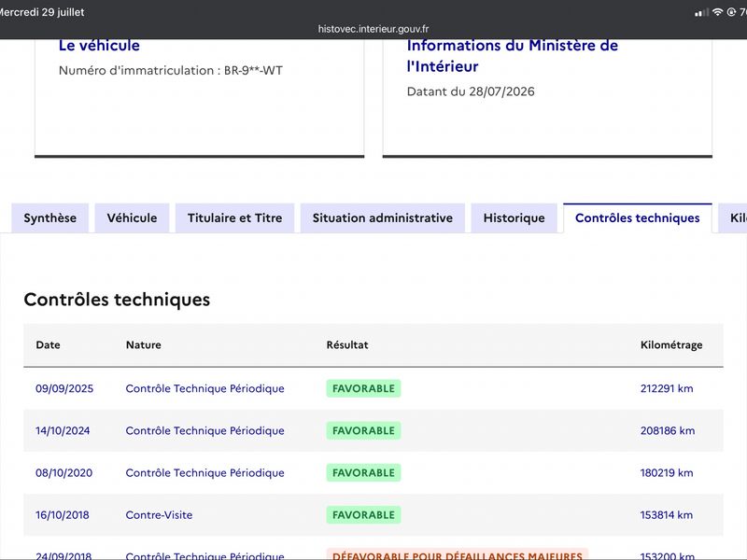Click Contrôle Technique Périodique in 09/09/2025 row
The width and height of the screenshot is (747, 560).
click(x=204, y=388)
